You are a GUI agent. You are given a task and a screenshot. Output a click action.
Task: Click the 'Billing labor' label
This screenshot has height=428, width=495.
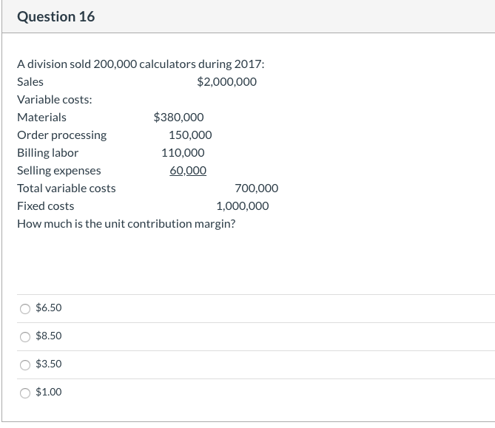(47, 153)
